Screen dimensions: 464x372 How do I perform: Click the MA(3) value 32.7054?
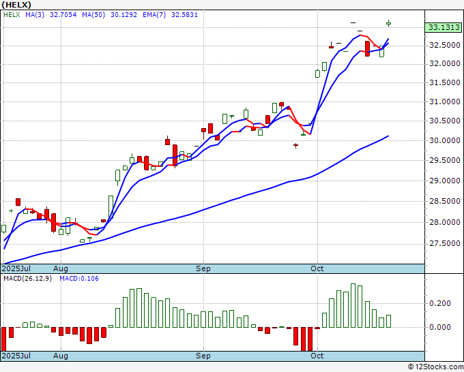[x=63, y=15]
